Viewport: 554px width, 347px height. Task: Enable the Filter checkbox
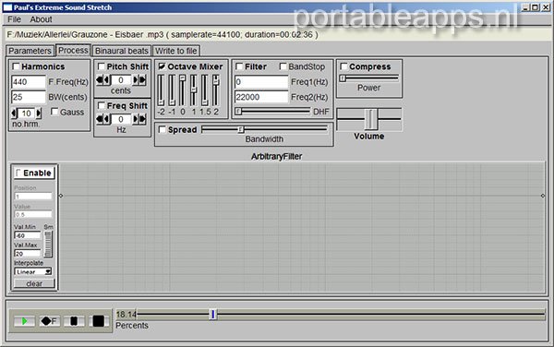(239, 66)
